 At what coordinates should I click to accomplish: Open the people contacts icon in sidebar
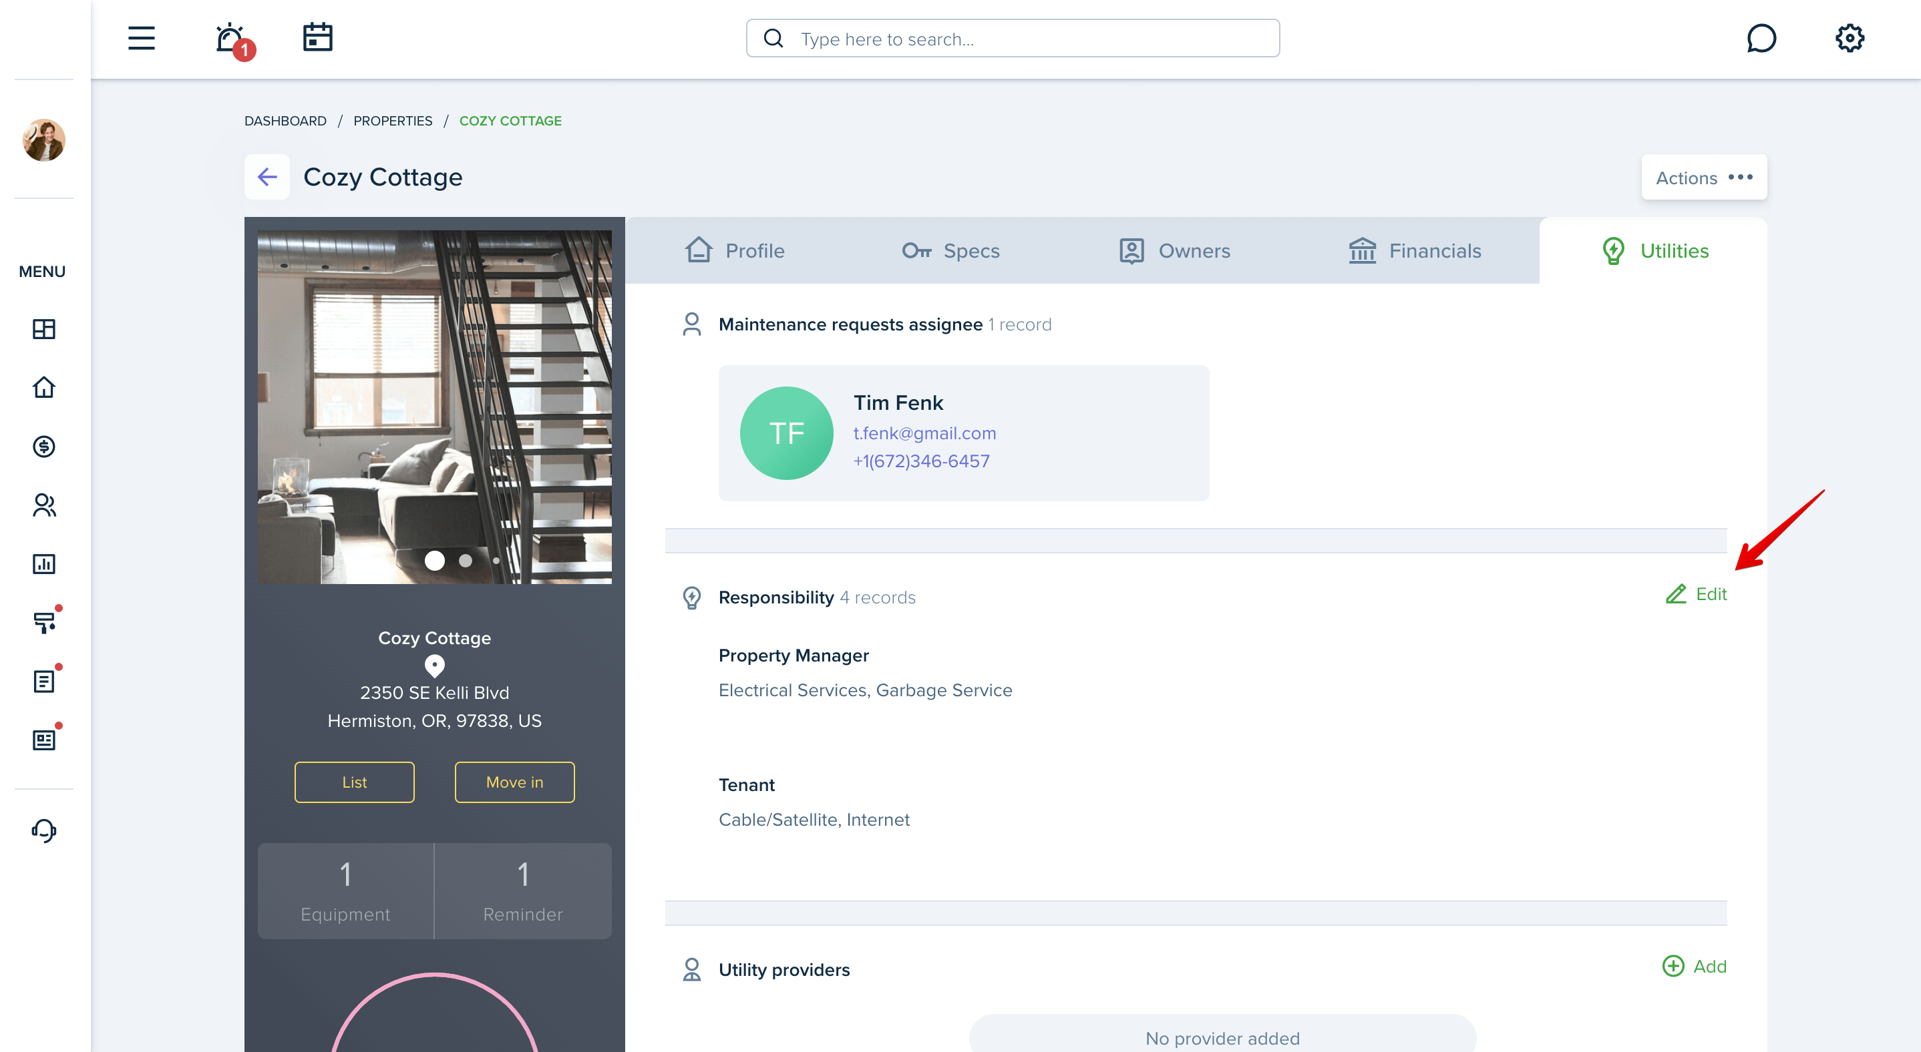(44, 505)
